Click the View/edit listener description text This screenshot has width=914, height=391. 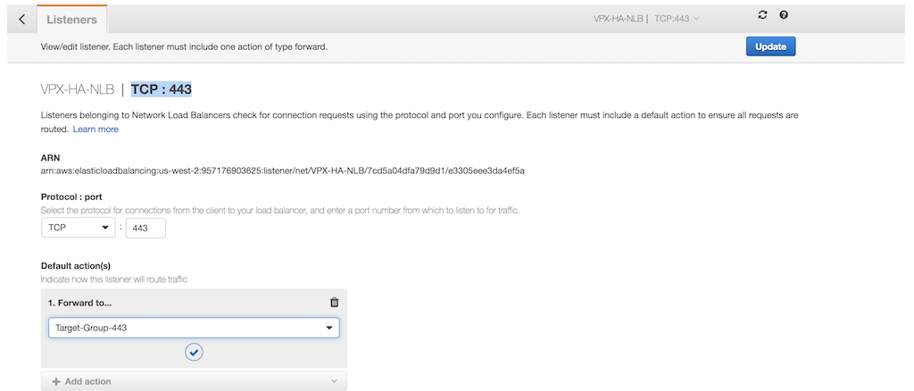184,46
